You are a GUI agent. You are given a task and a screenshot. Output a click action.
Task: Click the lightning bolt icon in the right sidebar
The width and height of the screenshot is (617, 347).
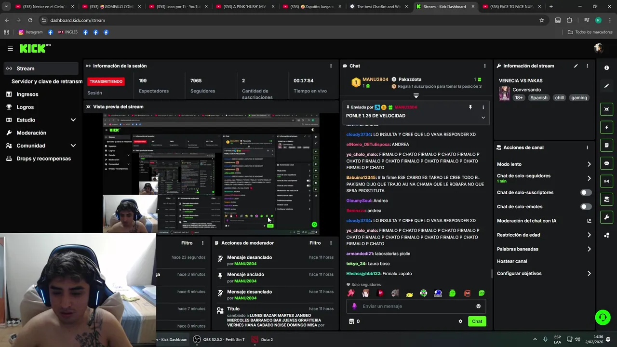point(607,127)
